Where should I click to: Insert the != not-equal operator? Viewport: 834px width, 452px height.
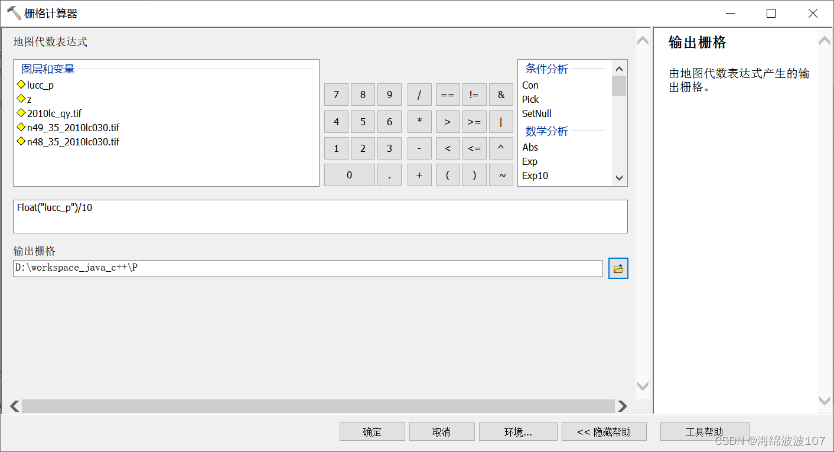[x=474, y=95]
